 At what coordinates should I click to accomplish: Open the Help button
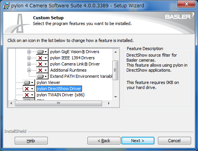[x=31, y=141]
